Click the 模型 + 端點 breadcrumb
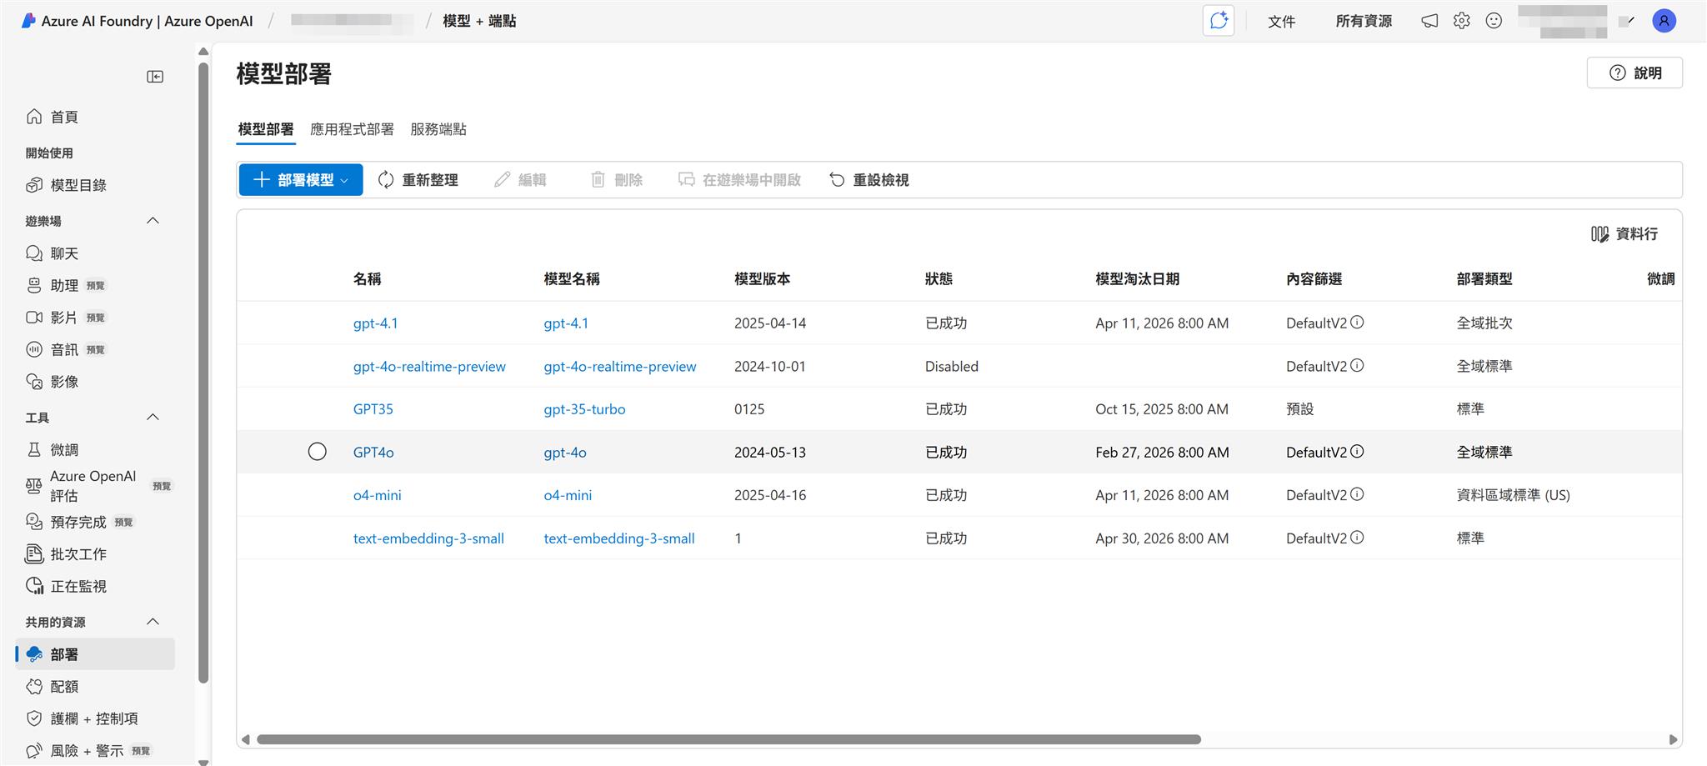This screenshot has height=766, width=1707. coord(479,21)
